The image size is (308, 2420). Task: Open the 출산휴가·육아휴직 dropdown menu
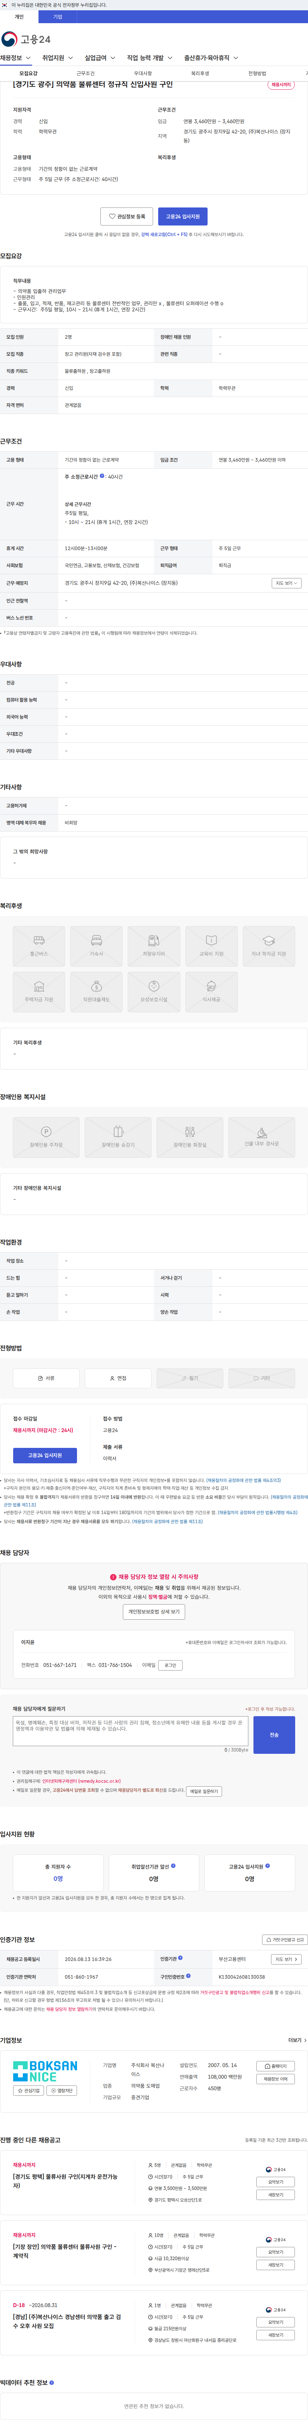click(x=211, y=58)
